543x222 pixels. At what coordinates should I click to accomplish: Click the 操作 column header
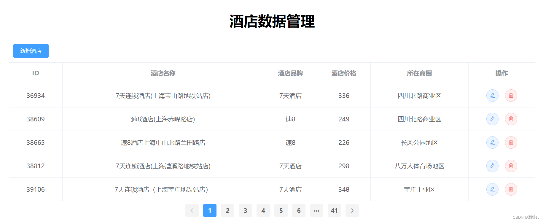coord(502,73)
